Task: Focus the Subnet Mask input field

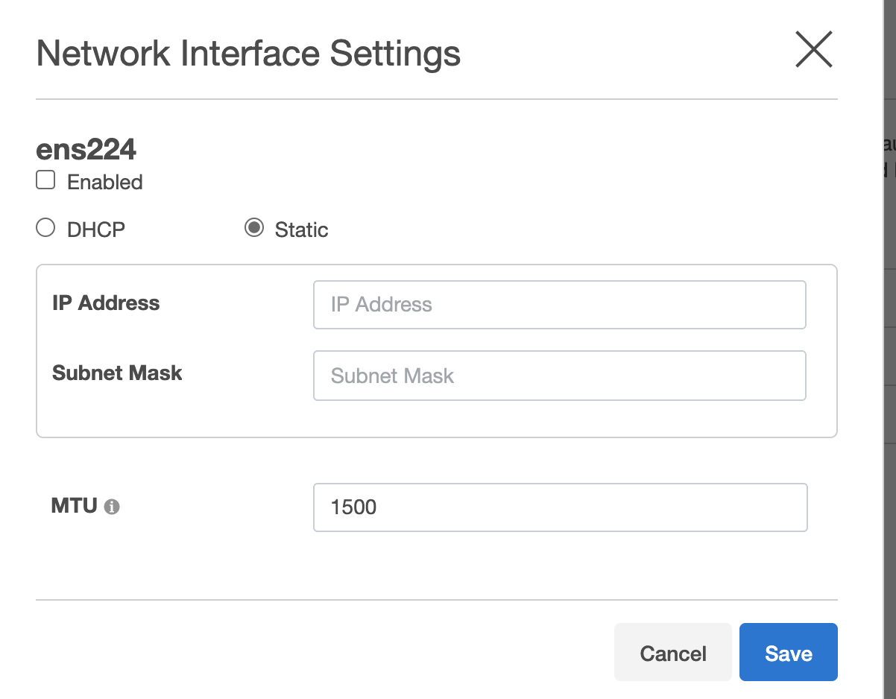Action: coord(559,376)
